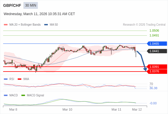
Task: Click the RSI 70 level label
Action: [x=151, y=84]
